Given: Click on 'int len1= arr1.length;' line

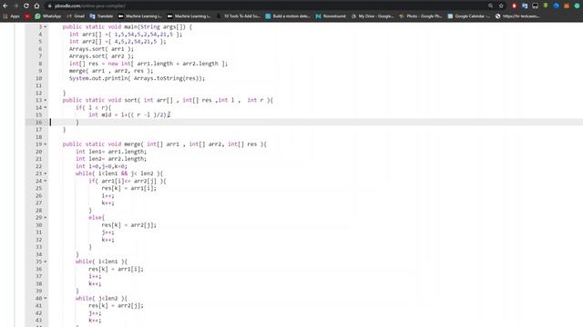Looking at the screenshot, I should (111, 152).
